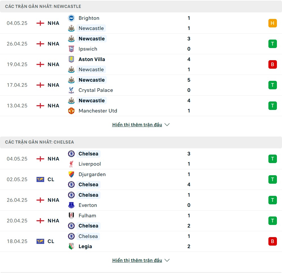
Task: Click the Ipswich club crest icon
Action: [71, 49]
